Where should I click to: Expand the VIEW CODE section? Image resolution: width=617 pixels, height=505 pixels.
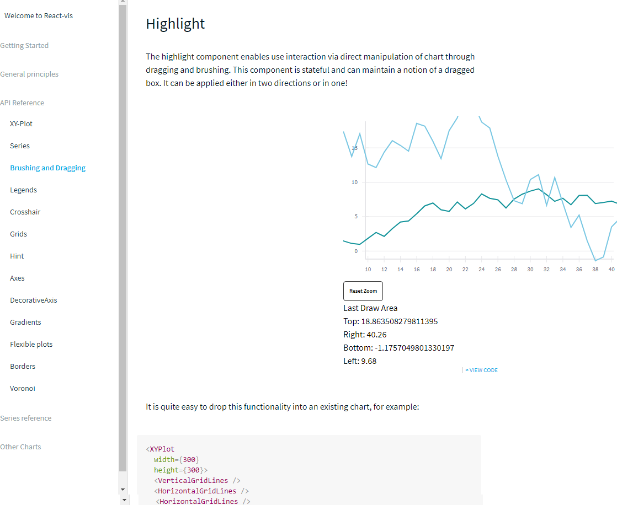click(x=481, y=370)
